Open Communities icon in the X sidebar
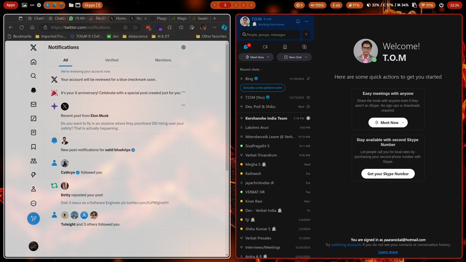466x262 pixels. click(33, 161)
